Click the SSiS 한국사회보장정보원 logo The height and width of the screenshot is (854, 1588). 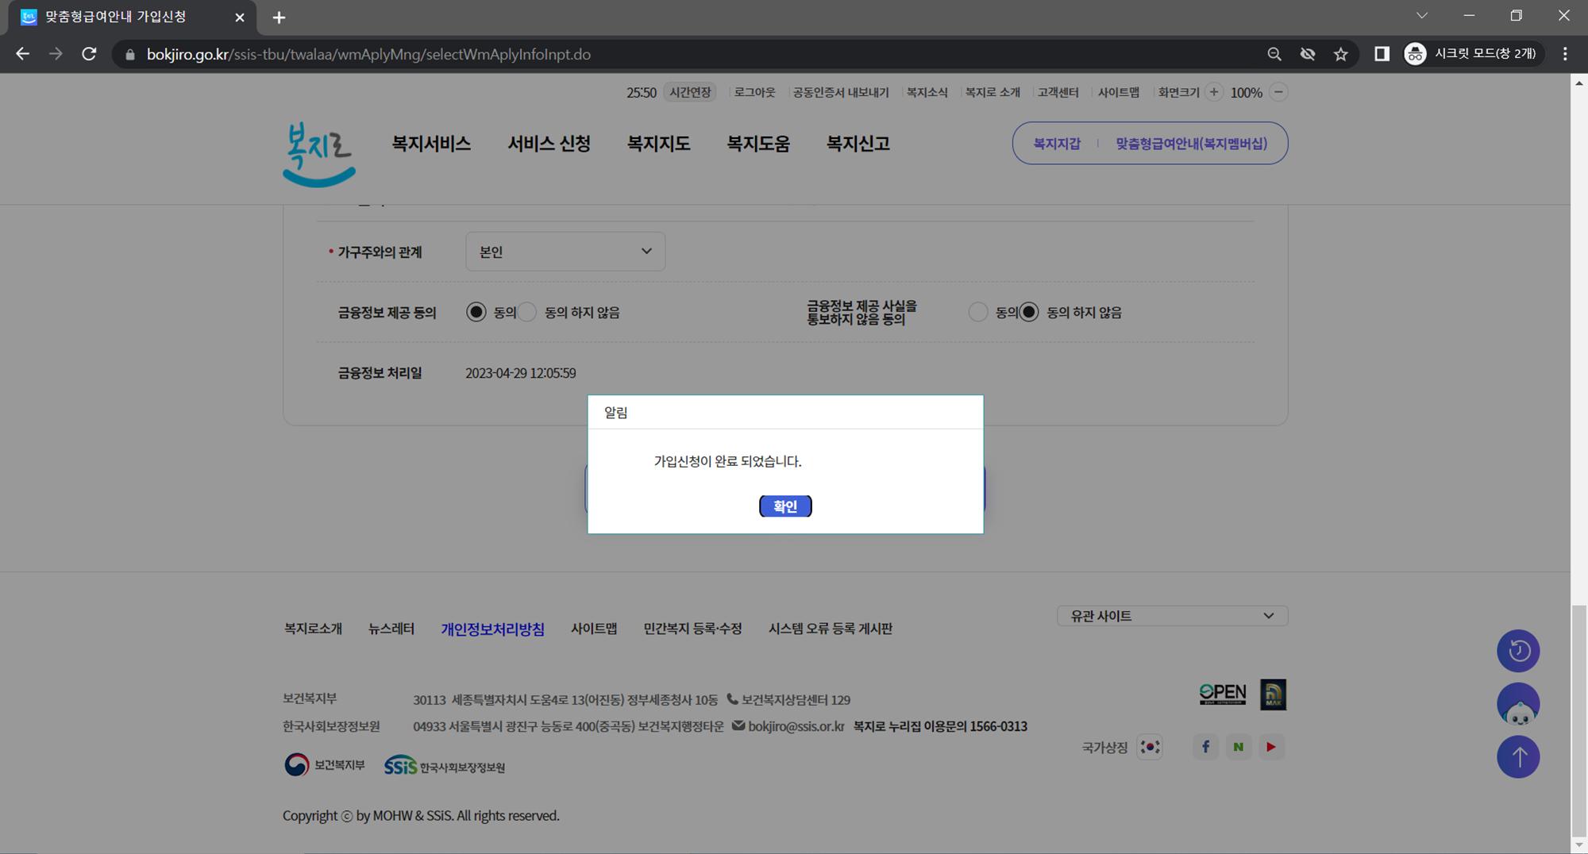[445, 766]
